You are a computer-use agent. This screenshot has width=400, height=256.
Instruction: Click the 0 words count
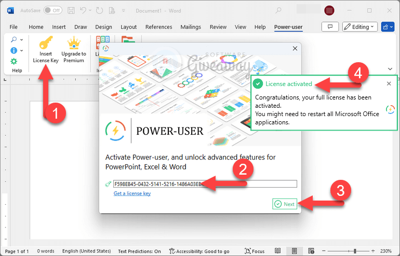tap(46, 251)
